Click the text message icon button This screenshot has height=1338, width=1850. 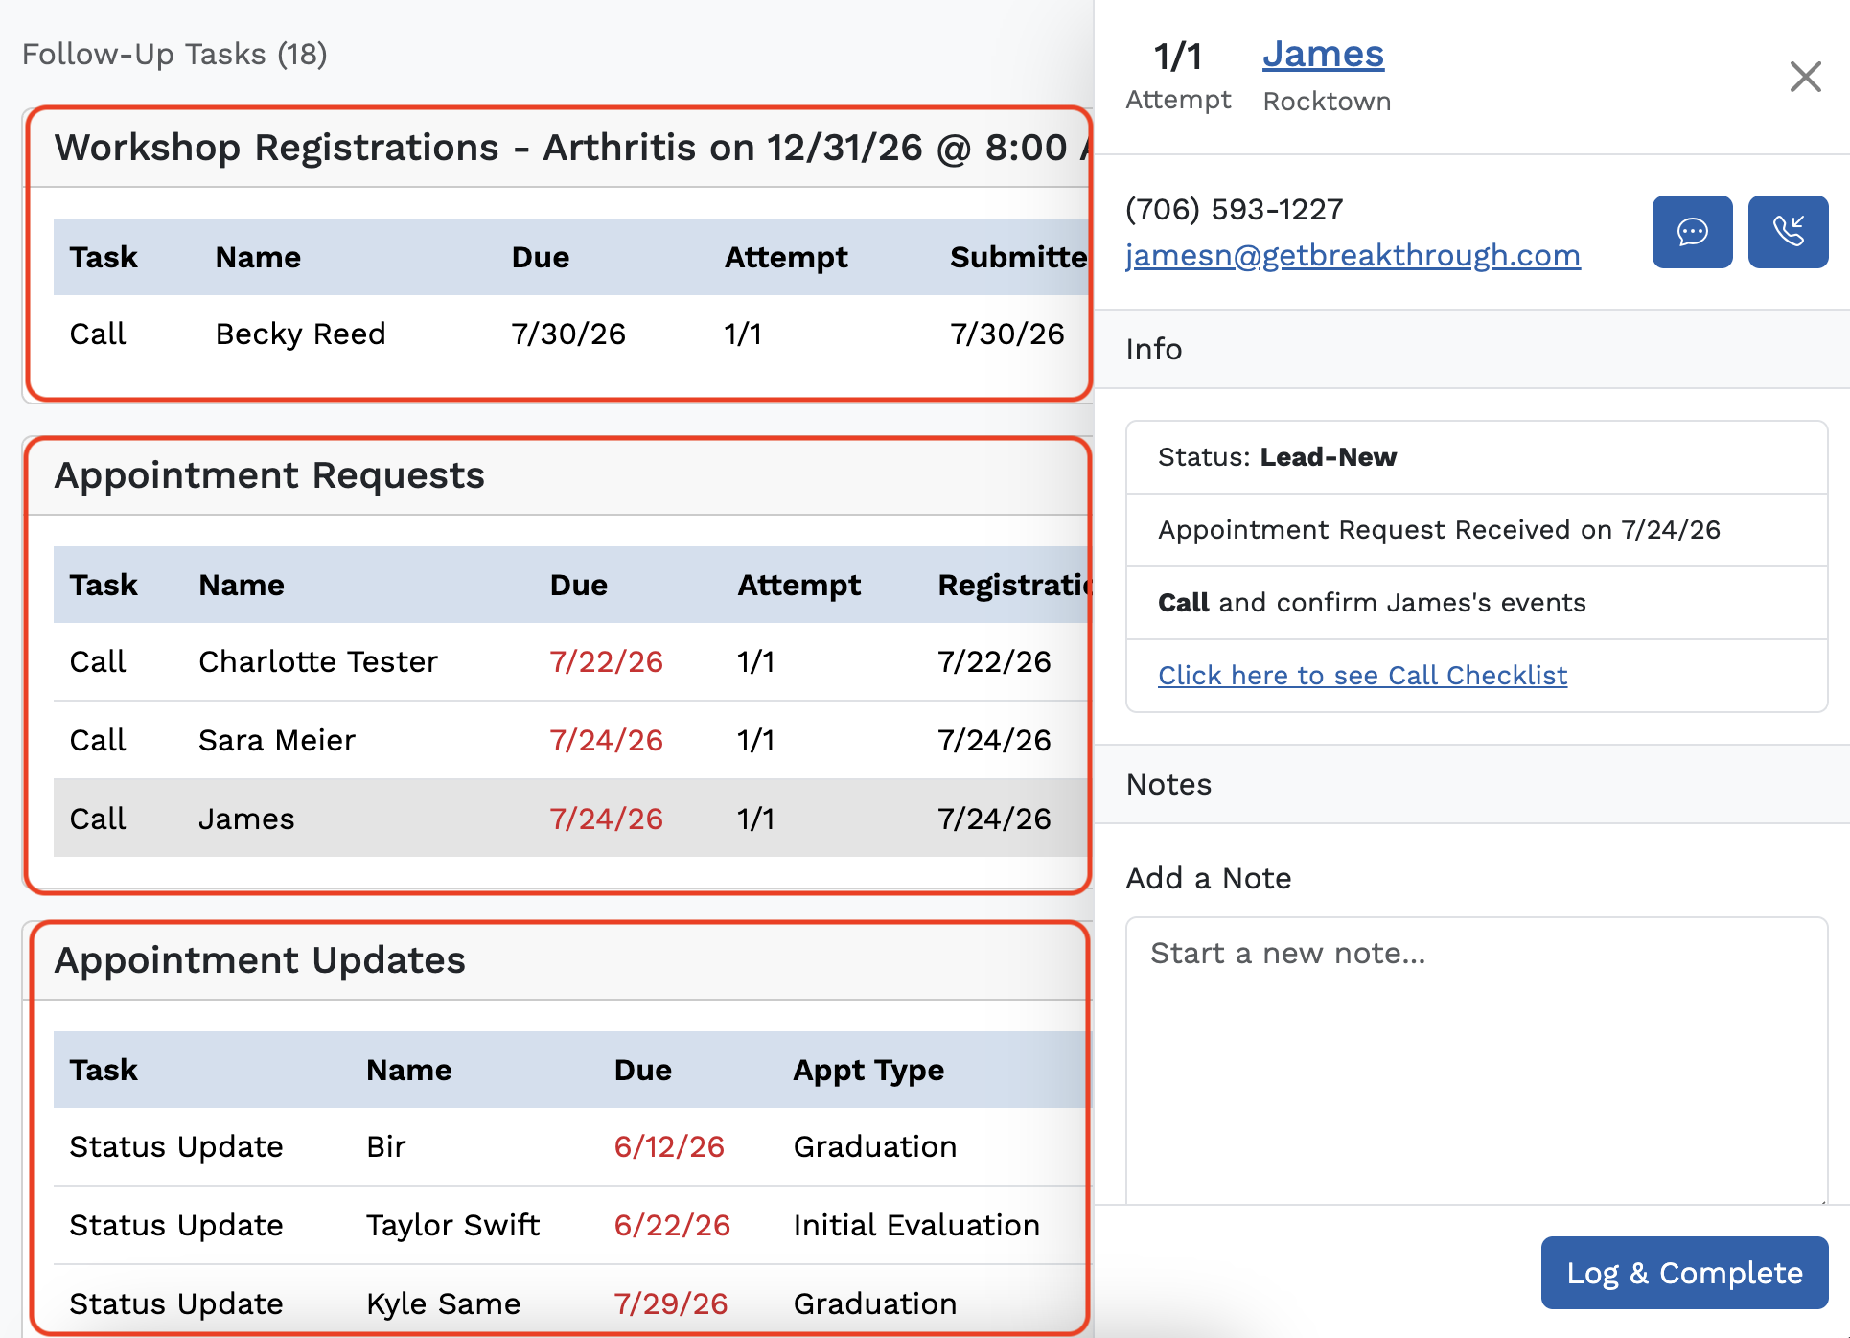[1692, 232]
